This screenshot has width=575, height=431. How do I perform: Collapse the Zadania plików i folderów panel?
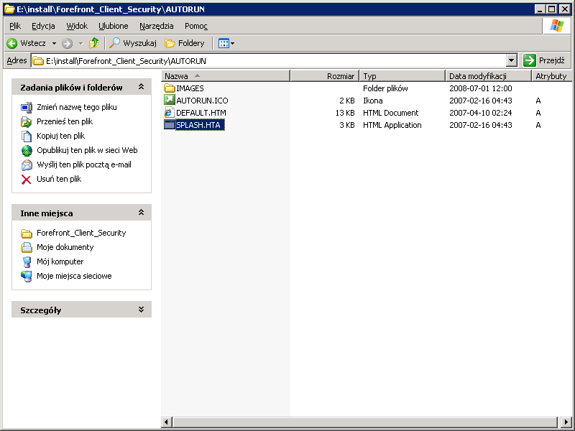tap(141, 87)
